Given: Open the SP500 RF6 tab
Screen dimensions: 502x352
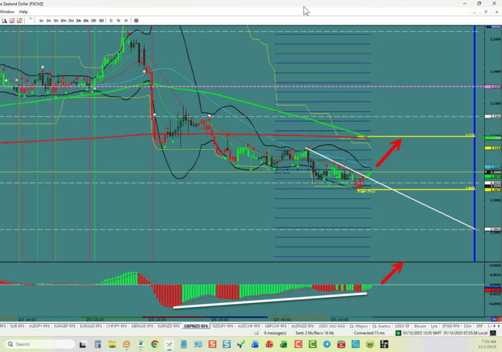Looking at the screenshot, I should pos(450,326).
